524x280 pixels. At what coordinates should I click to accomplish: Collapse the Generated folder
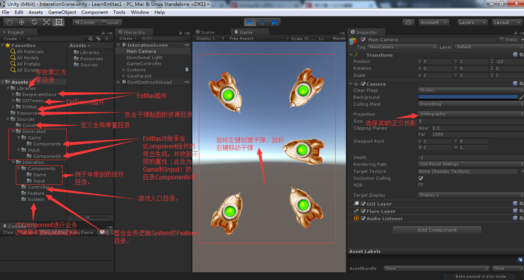point(14,132)
